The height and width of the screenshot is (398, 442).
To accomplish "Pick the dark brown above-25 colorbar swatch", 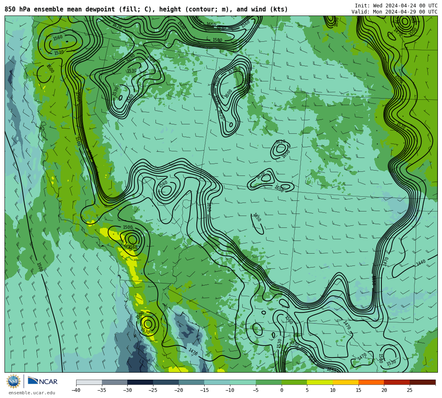I will pos(422,382).
